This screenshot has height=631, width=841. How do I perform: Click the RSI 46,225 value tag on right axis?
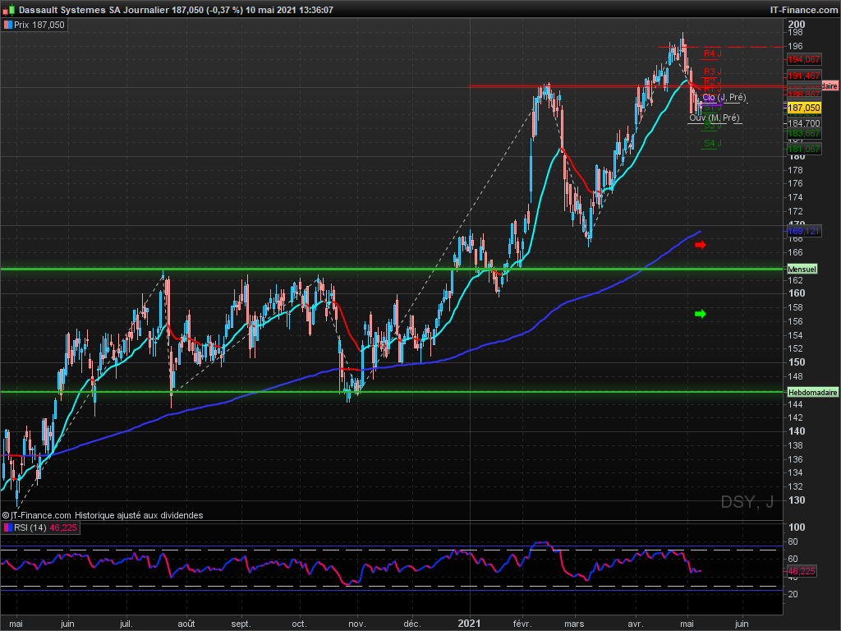[802, 572]
